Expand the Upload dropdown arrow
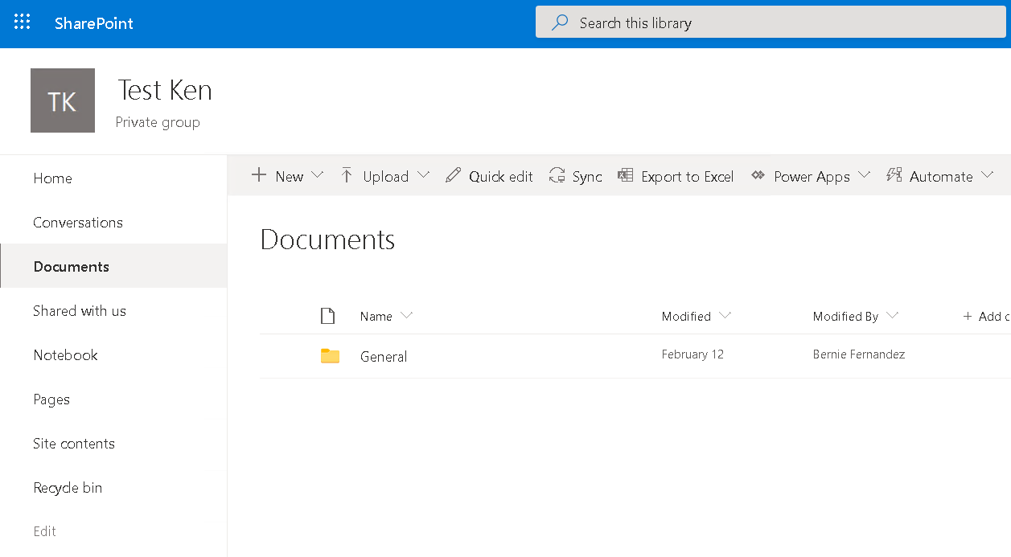This screenshot has width=1011, height=557. [x=423, y=175]
